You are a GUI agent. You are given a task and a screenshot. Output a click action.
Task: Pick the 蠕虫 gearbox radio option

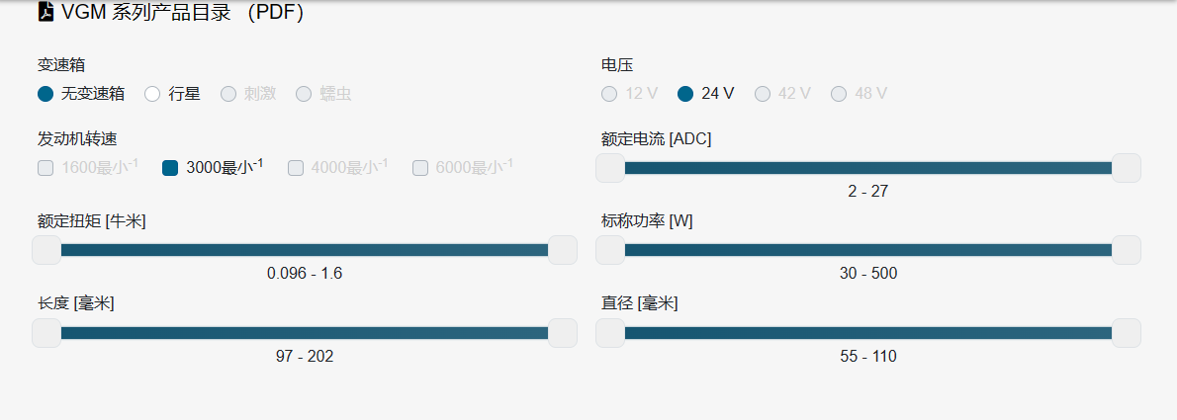[x=304, y=94]
